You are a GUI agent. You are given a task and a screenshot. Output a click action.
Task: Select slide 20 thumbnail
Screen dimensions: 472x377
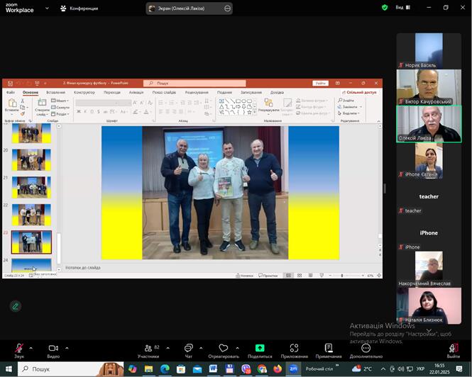[31, 160]
